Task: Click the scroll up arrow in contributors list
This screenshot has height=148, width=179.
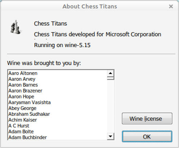Action: 111,73
